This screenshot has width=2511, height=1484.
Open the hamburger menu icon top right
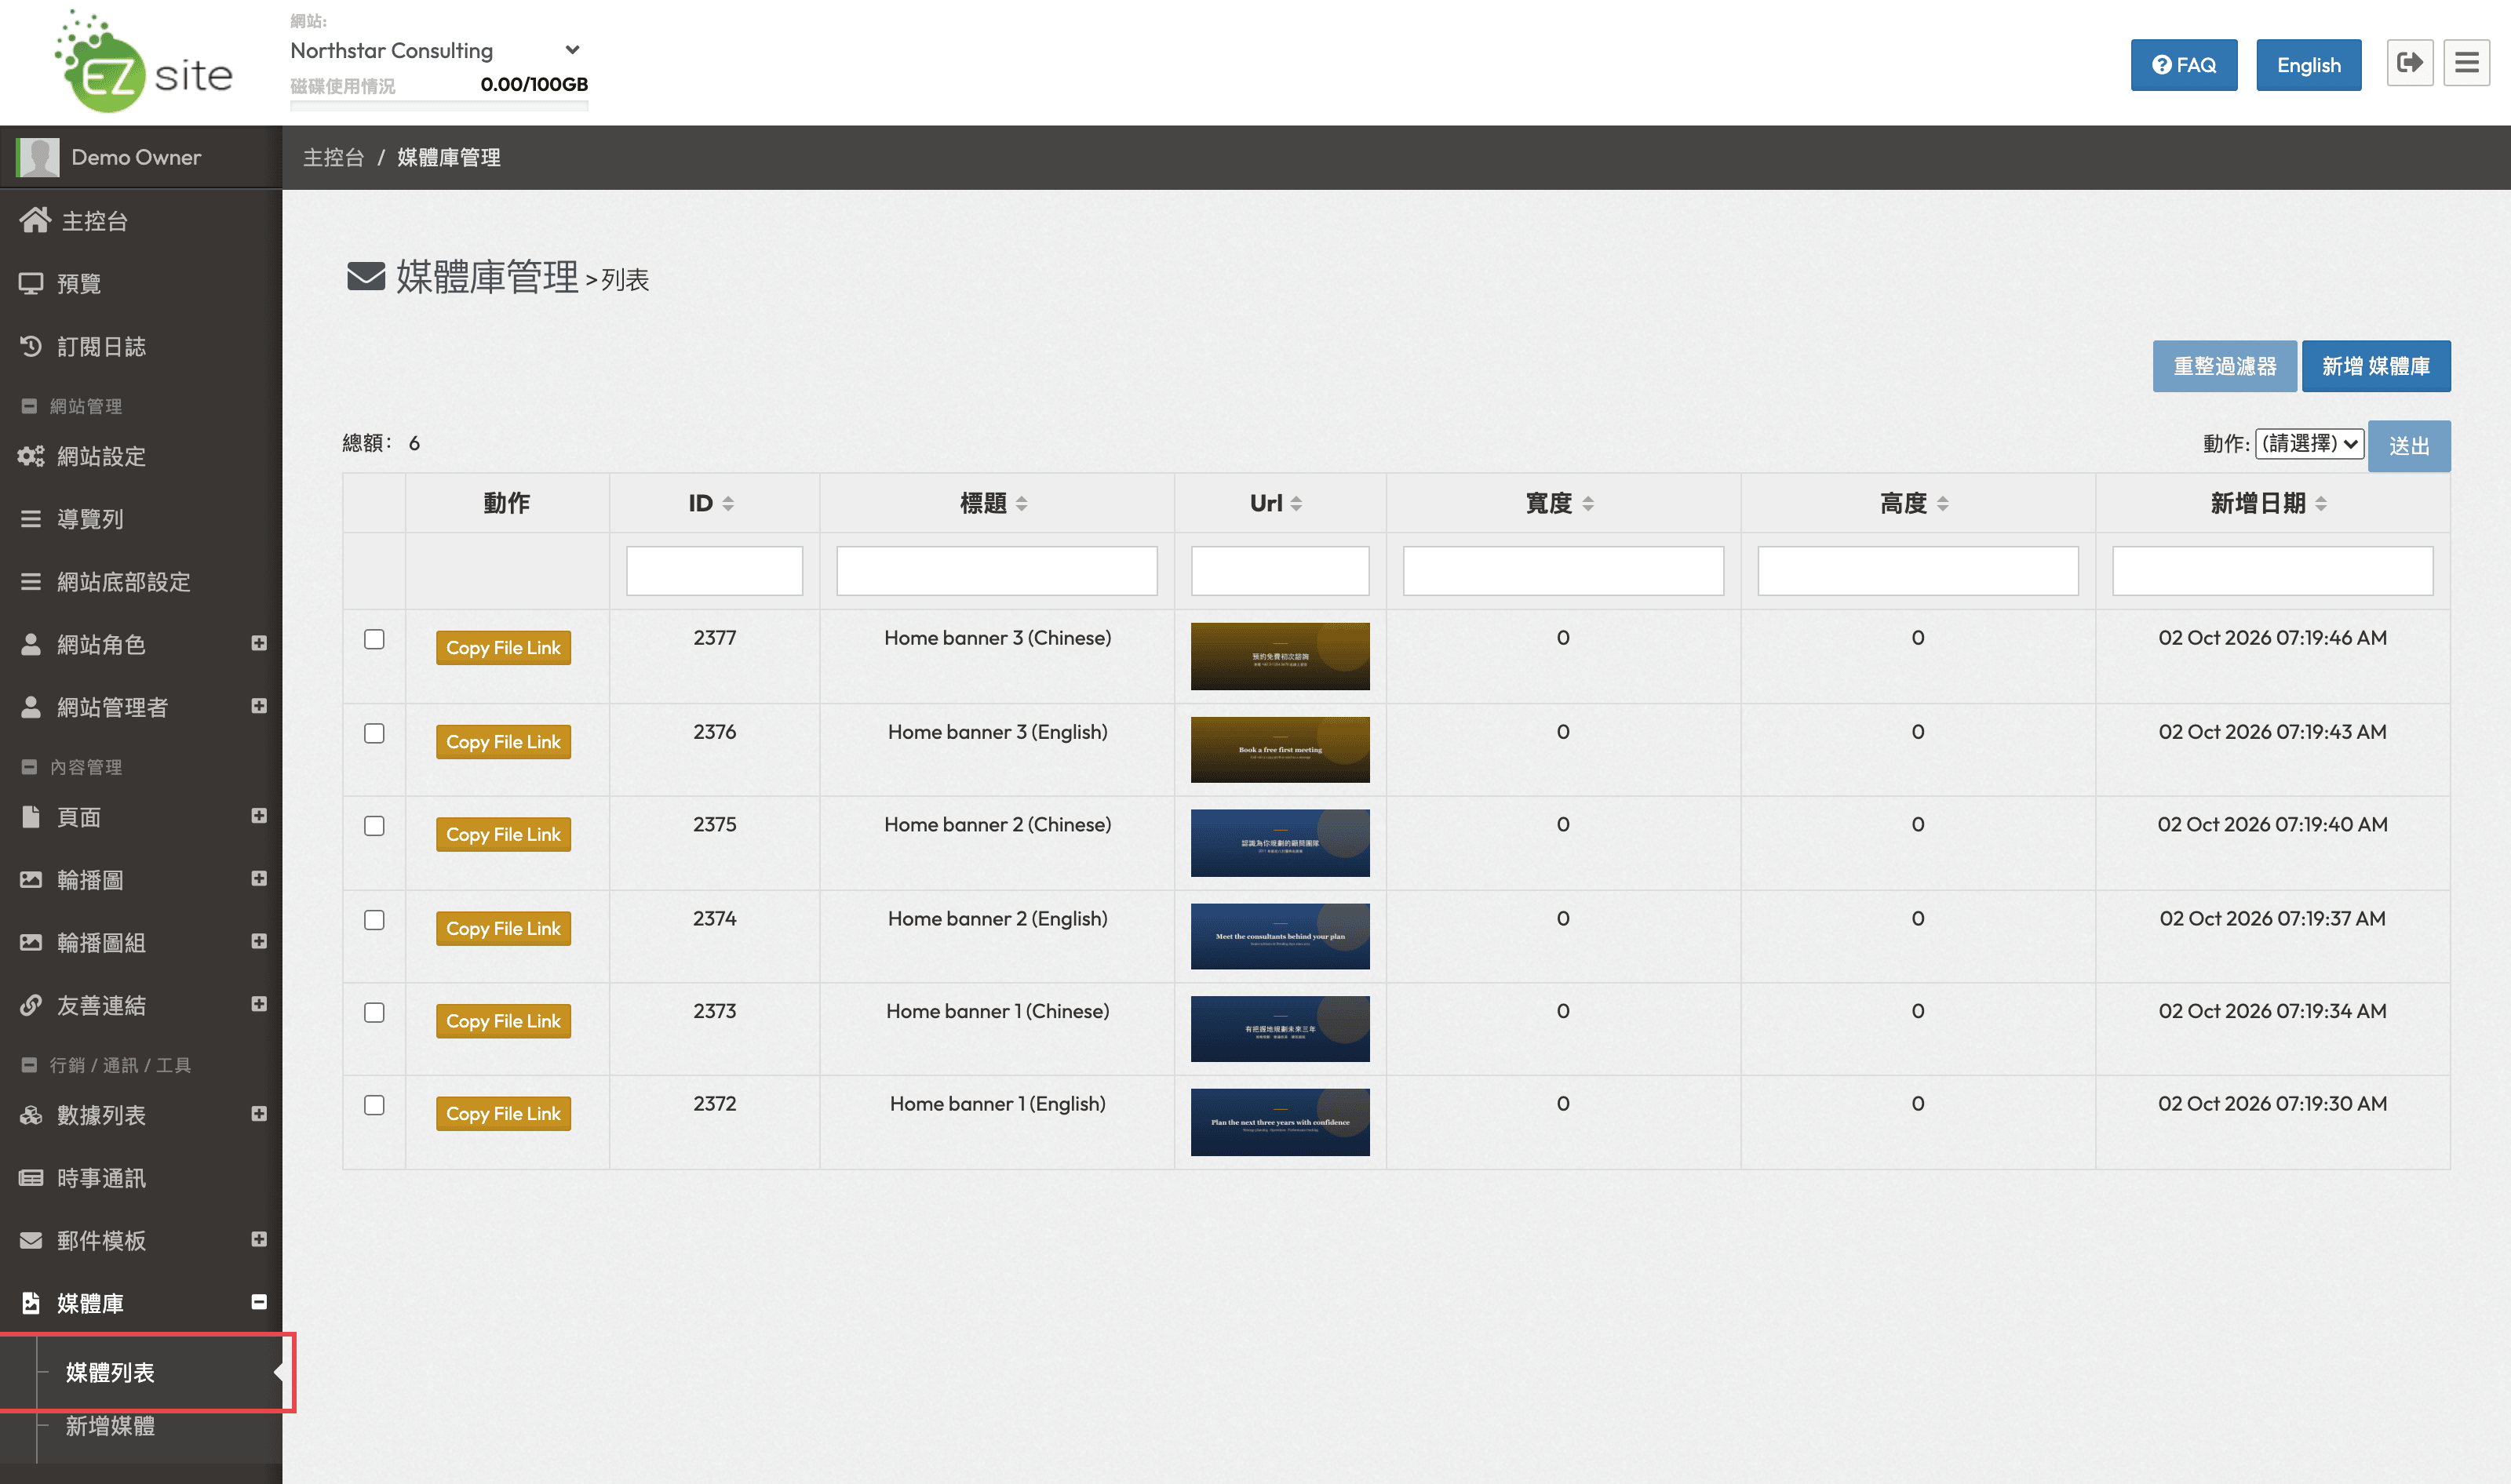[x=2466, y=64]
